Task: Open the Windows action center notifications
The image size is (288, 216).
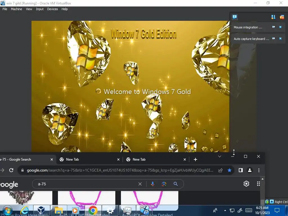Action: [x=277, y=210]
